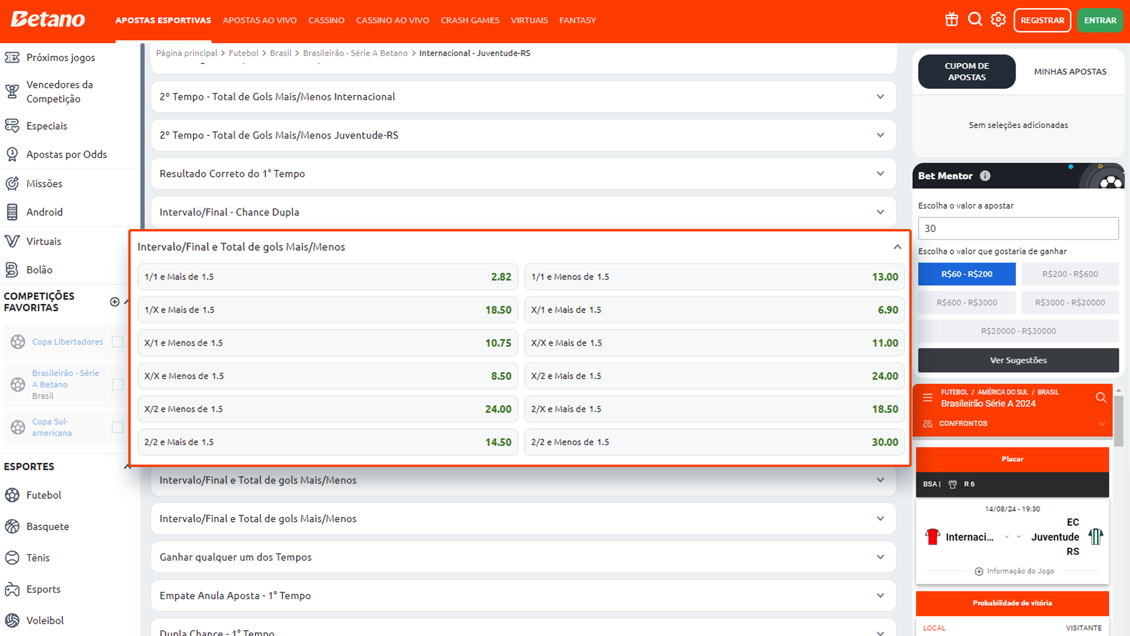The image size is (1130, 636).
Task: Open Informação do Jogo
Action: point(1014,571)
